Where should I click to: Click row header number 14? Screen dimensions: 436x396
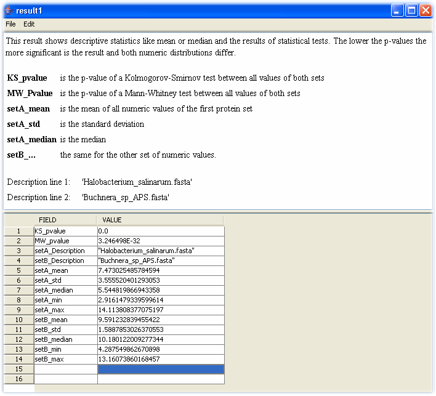pyautogui.click(x=18, y=360)
